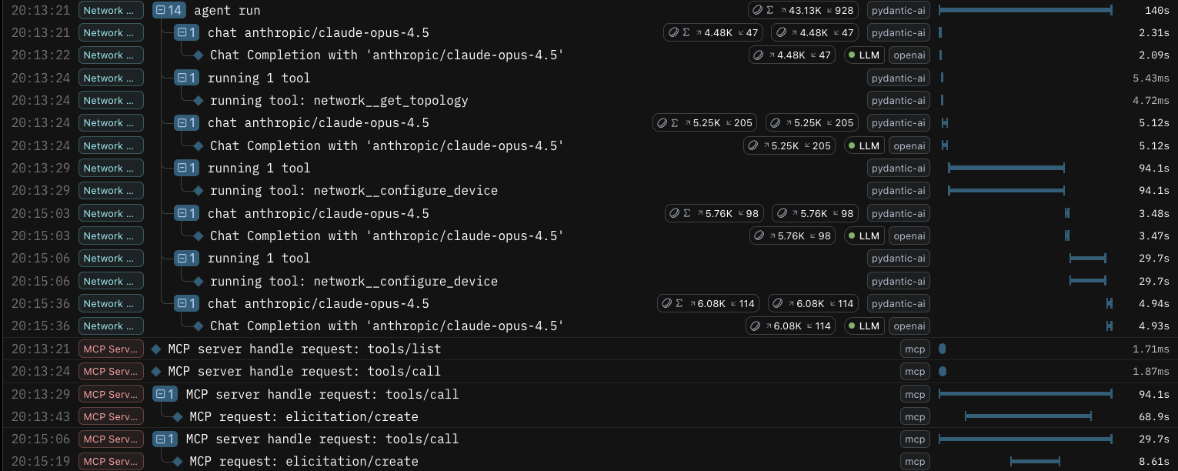1178x471 pixels.
Task: Click the LLM badge on the 4.93s Chat Completion
Action: pos(863,326)
